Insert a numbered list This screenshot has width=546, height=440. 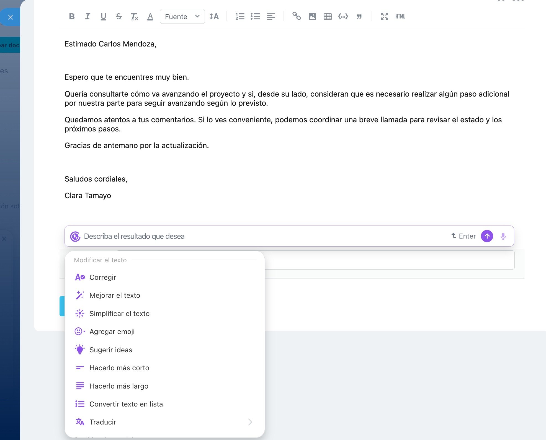[x=240, y=17]
